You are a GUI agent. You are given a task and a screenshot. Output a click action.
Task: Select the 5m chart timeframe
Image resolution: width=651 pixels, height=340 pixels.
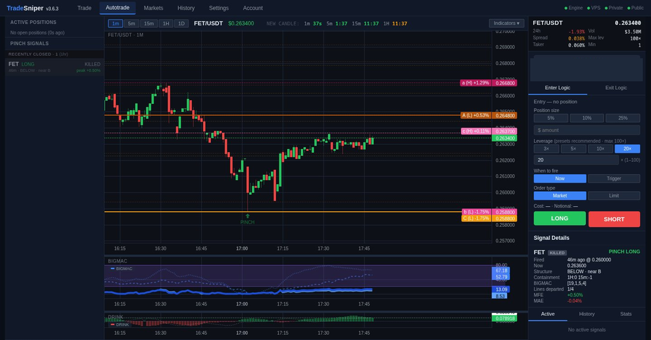click(x=132, y=23)
